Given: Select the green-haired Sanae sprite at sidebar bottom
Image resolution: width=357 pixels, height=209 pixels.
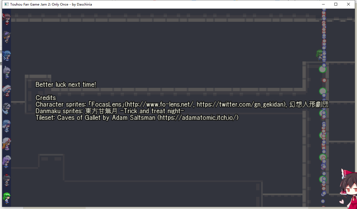Looking at the screenshot, I should tap(6, 198).
